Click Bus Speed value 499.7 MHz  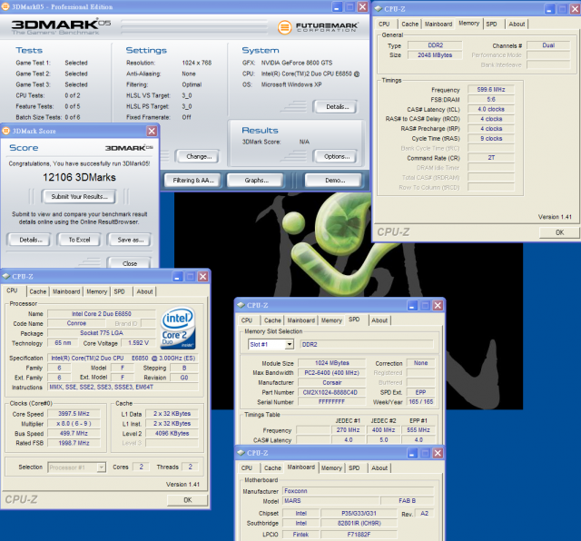point(74,433)
